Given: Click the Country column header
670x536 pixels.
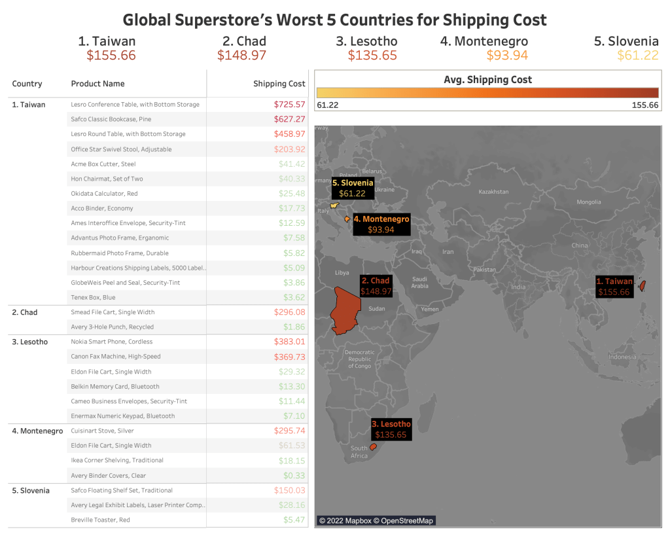Looking at the screenshot, I should click(26, 84).
